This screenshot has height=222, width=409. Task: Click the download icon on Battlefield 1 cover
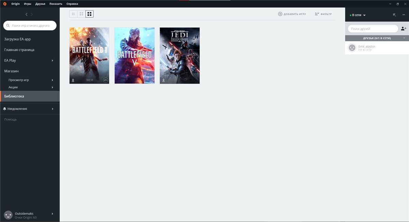[73, 80]
